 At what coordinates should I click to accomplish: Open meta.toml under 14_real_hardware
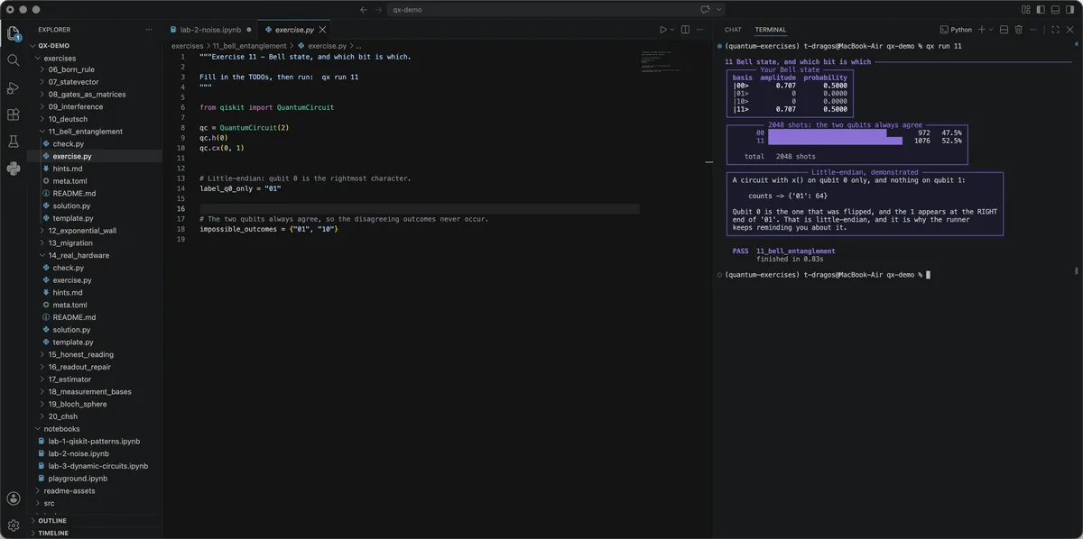point(69,305)
